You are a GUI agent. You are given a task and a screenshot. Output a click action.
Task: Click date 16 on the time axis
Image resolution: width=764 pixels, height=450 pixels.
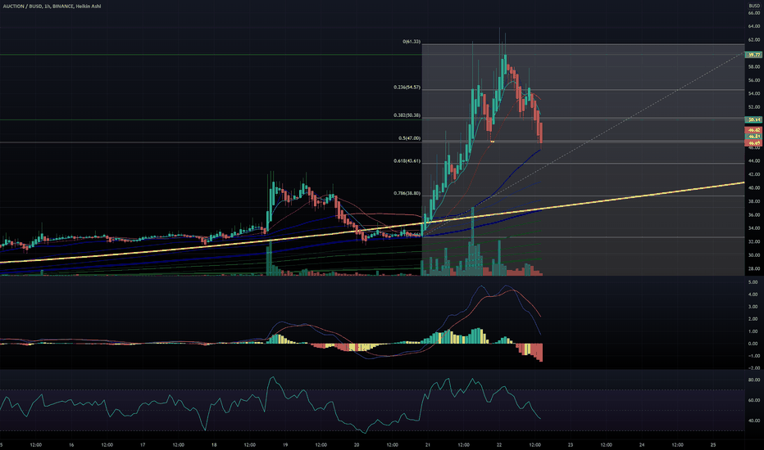point(71,445)
